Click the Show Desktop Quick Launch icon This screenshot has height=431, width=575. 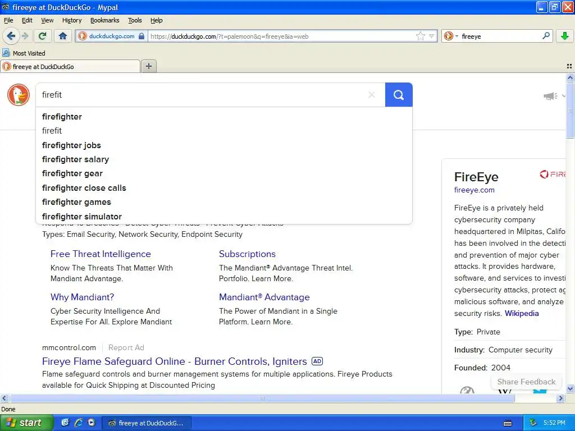[65, 423]
